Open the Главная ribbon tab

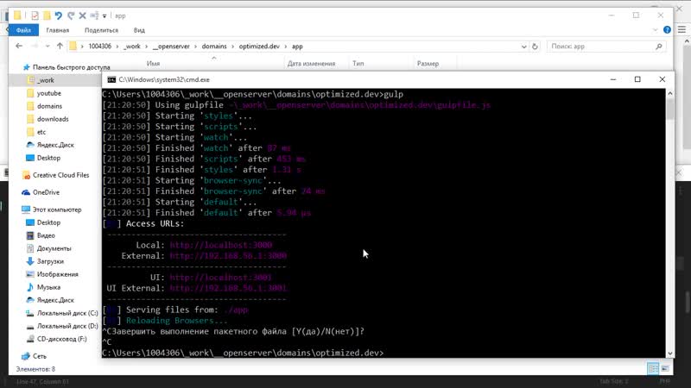[58, 30]
